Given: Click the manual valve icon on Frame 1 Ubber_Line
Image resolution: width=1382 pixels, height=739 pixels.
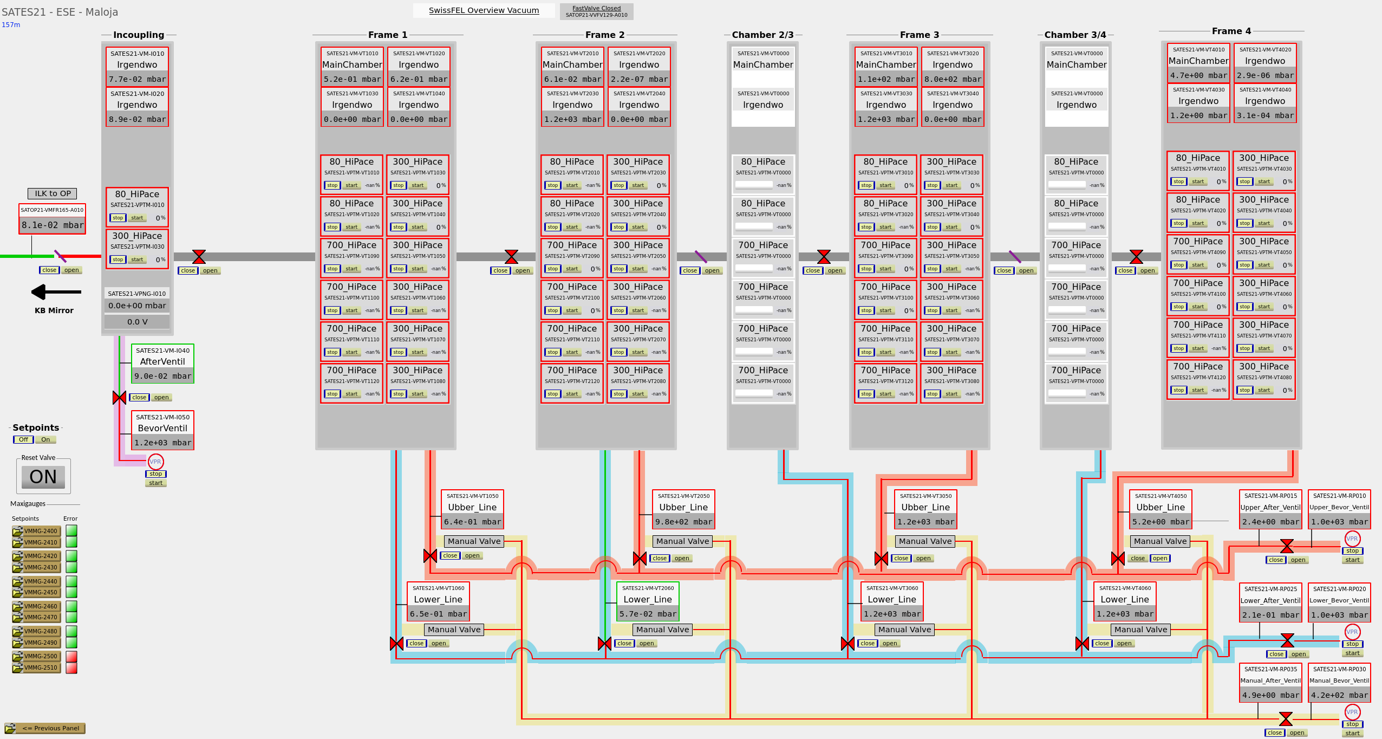Looking at the screenshot, I should click(430, 556).
